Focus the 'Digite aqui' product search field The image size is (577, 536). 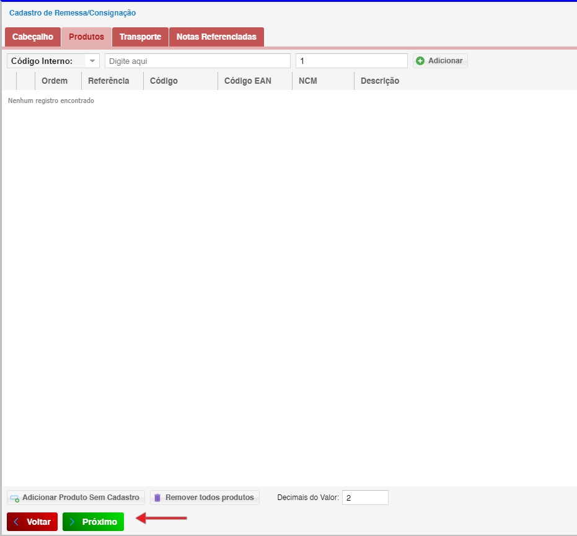click(x=197, y=61)
